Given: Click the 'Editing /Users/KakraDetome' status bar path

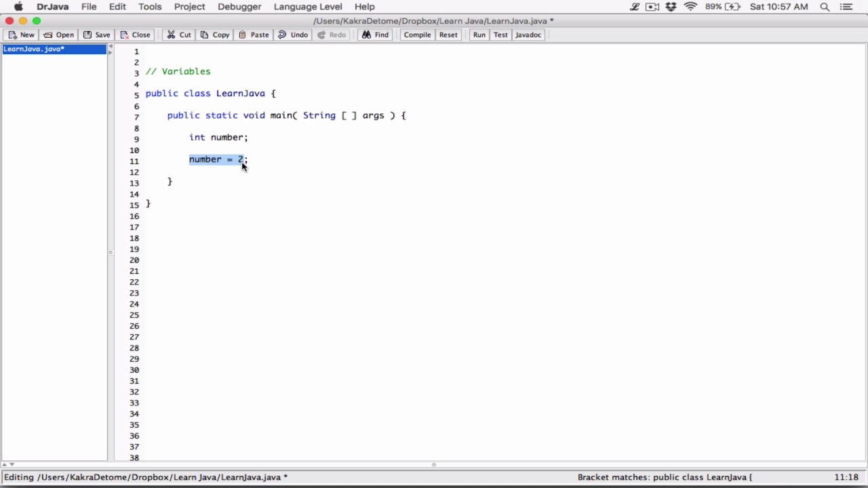Looking at the screenshot, I should point(146,477).
